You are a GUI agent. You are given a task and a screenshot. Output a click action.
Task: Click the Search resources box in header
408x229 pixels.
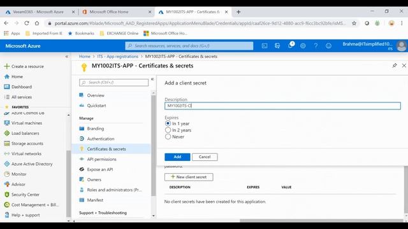pos(189,46)
